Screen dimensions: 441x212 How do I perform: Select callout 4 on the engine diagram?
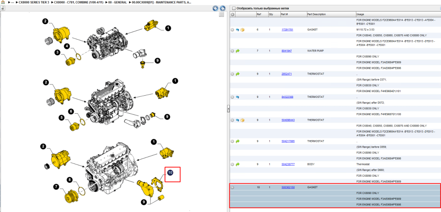pyautogui.click(x=67, y=46)
